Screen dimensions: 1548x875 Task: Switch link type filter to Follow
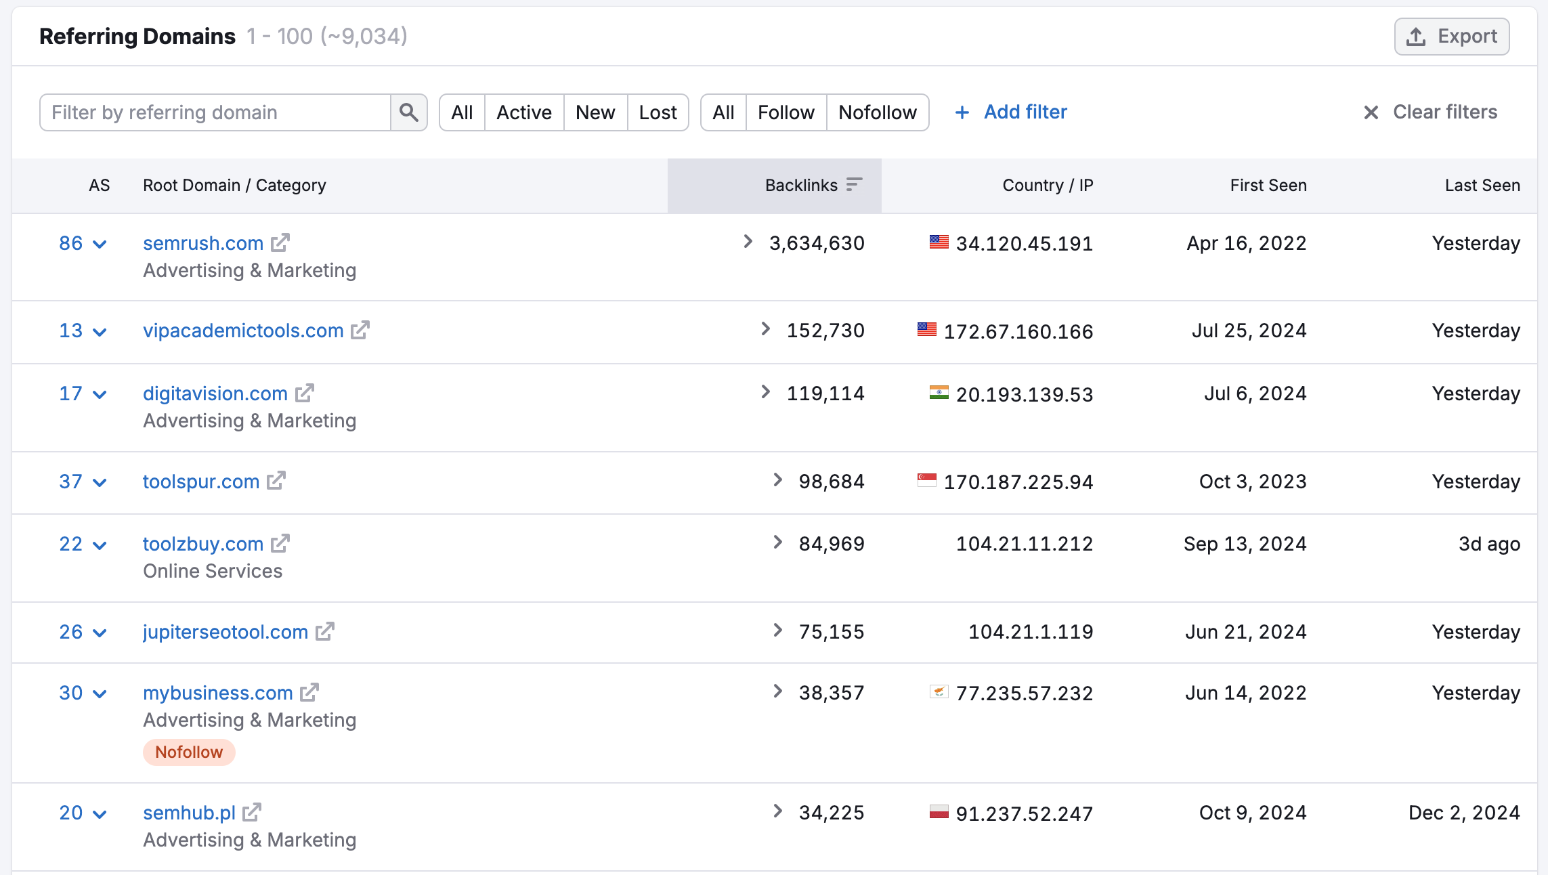point(786,112)
